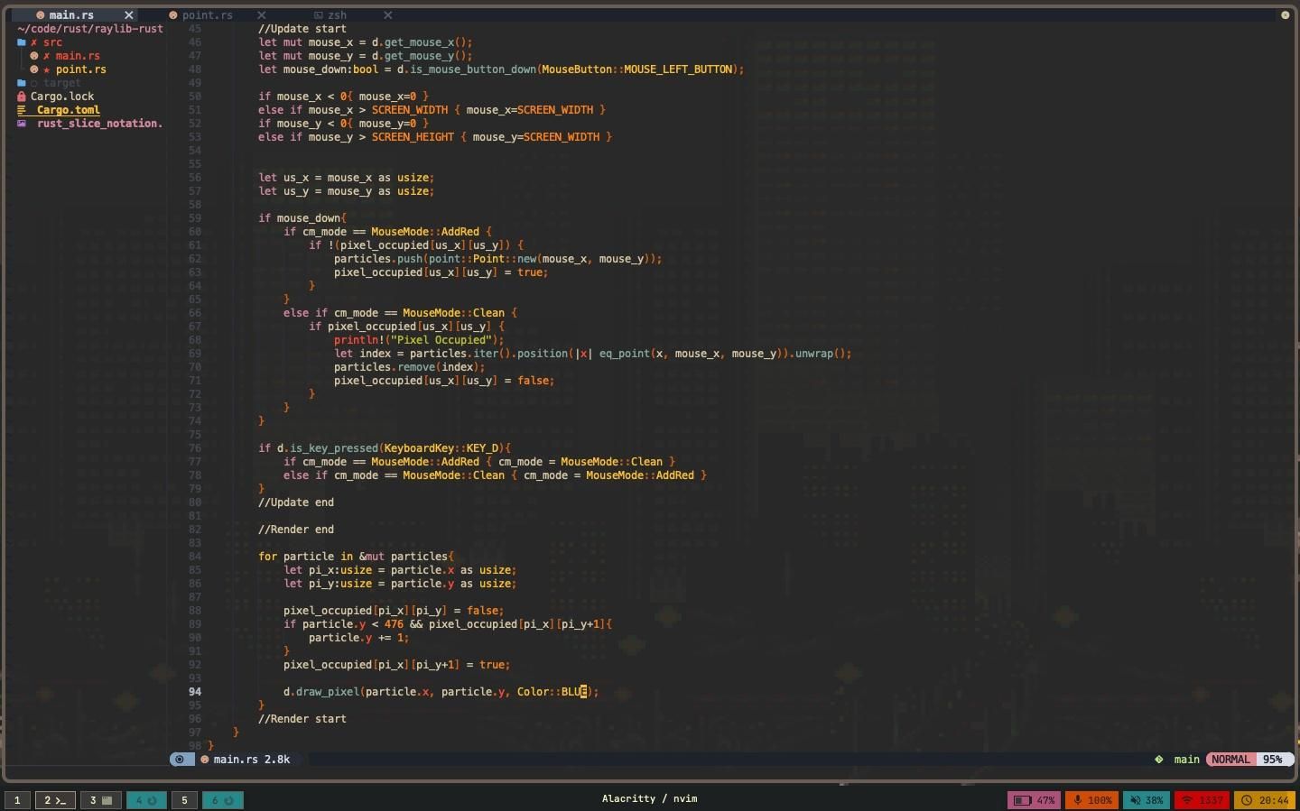
Task: Open Cargo.toml in the file tree
Action: 69,110
